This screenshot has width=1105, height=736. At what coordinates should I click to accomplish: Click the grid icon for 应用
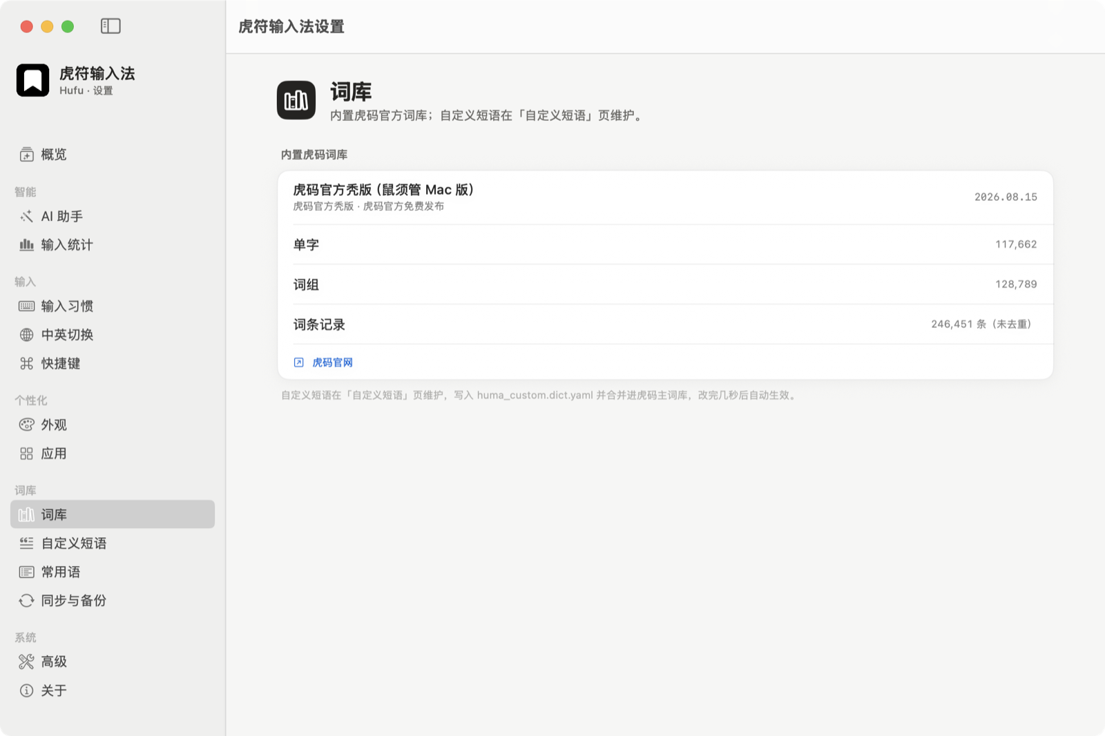point(26,454)
